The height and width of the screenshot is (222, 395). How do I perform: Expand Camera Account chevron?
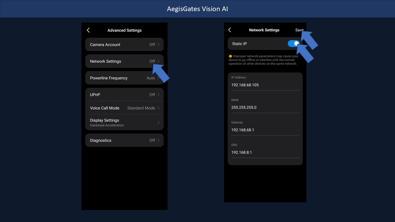click(x=159, y=44)
